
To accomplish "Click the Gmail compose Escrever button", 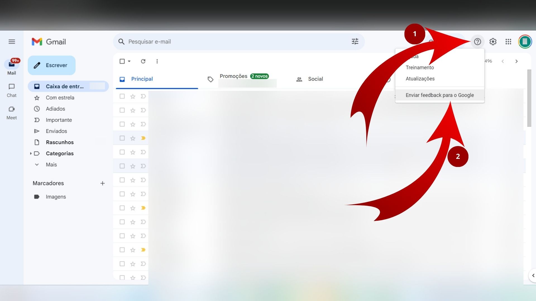I will 52,65.
